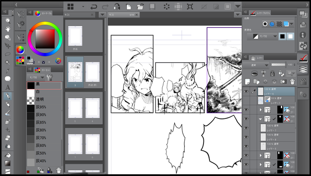Select the Eraser tool
The image size is (311, 176).
[x=8, y=138]
